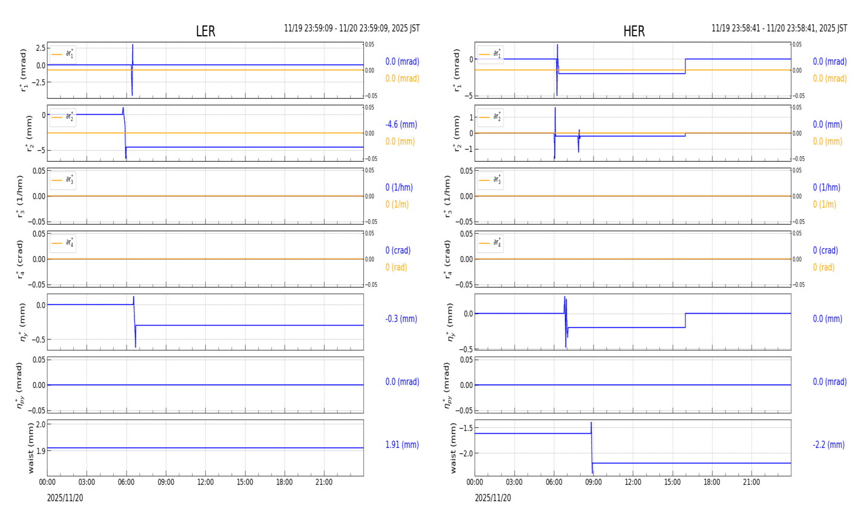Click HER blue '0.0 (mm)' readout beside ηy plot
Screen dimensions: 855x523
(827, 318)
